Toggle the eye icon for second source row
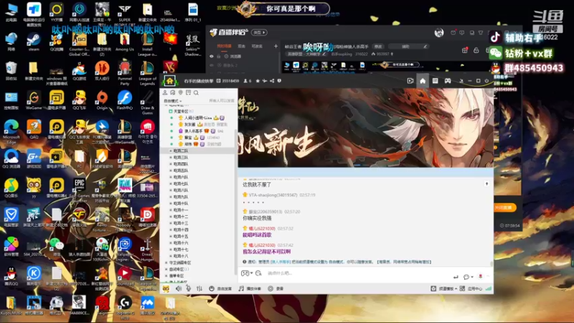 [x=212, y=65]
